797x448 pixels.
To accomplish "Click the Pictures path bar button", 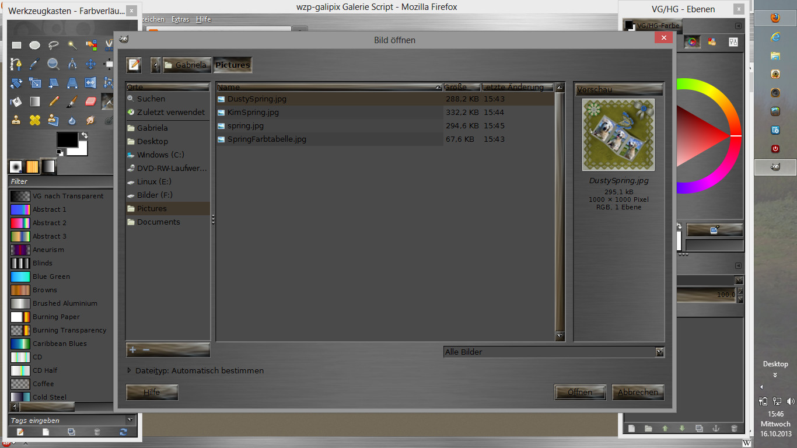I will click(232, 65).
